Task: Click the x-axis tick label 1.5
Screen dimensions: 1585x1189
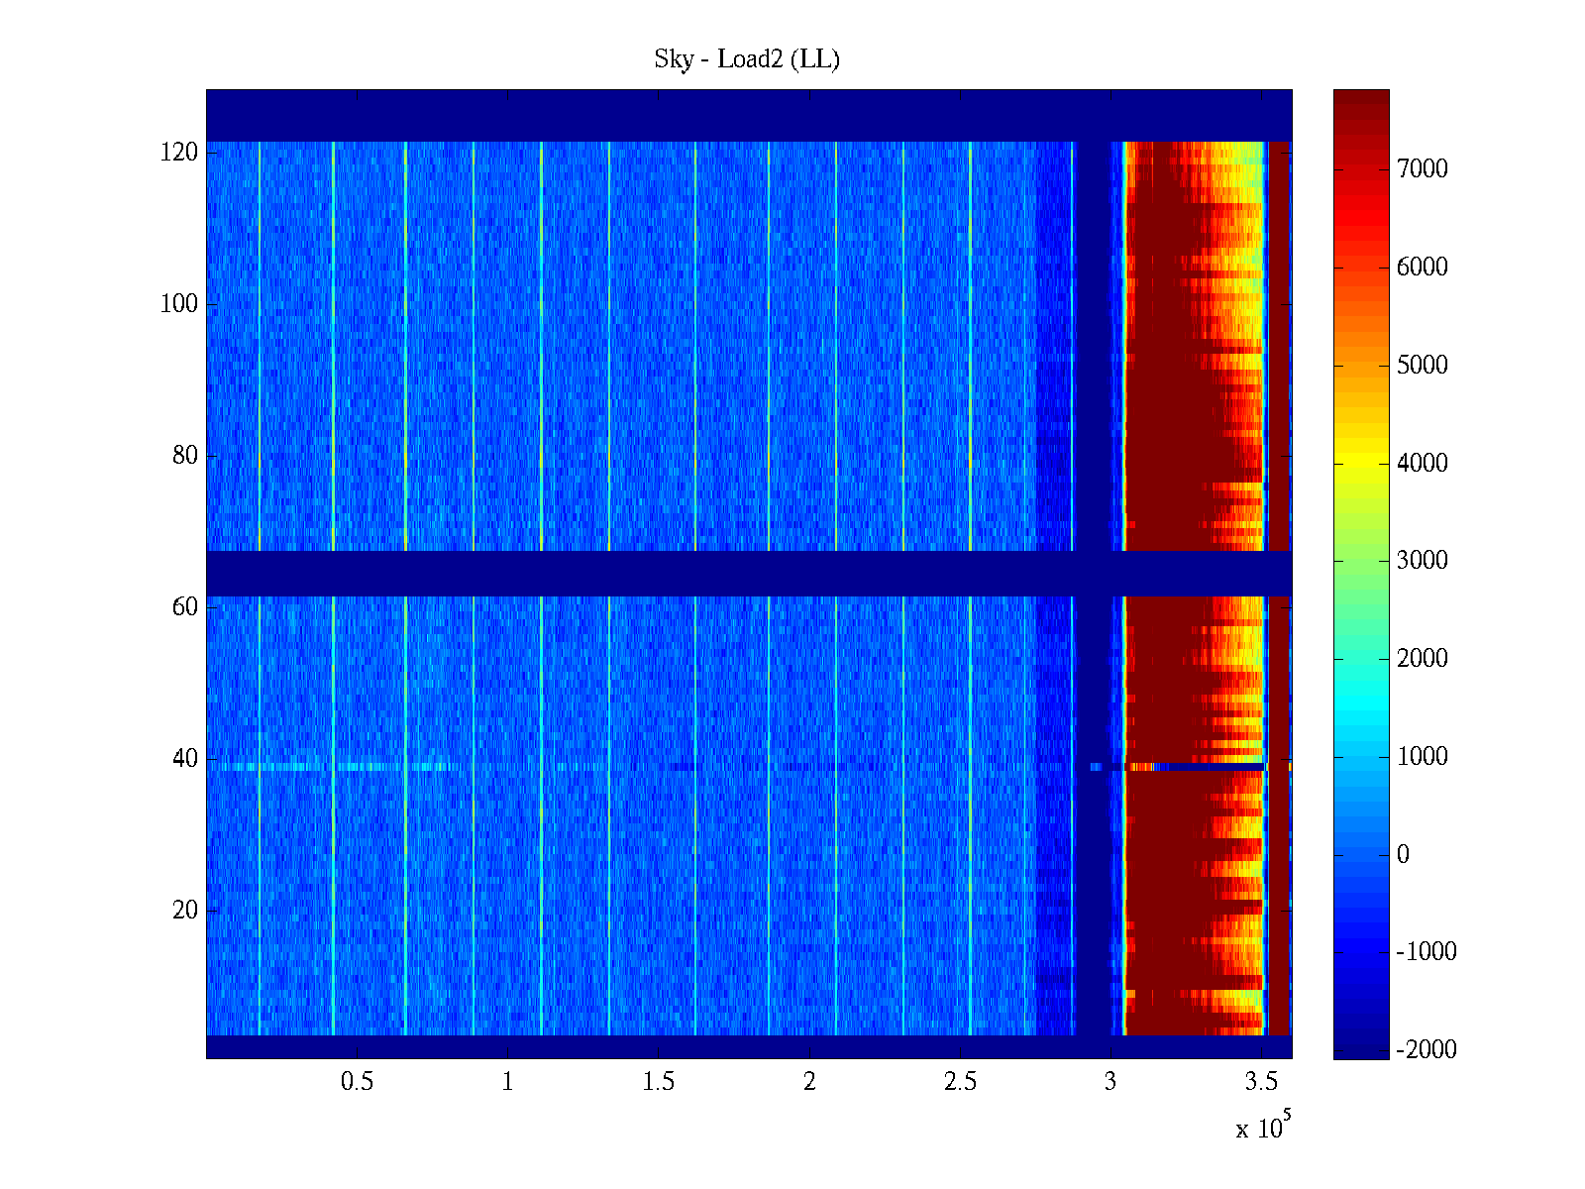Action: pyautogui.click(x=658, y=1082)
